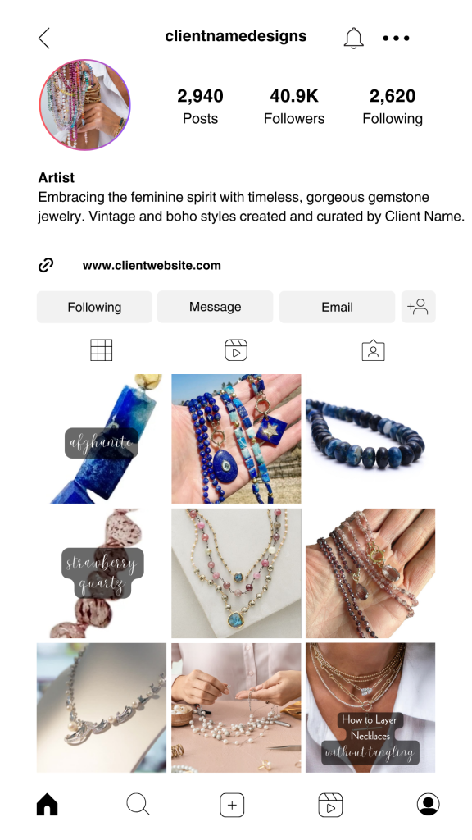The width and height of the screenshot is (472, 840).
Task: Open notification bell for clientnamedesigns
Action: tap(353, 39)
